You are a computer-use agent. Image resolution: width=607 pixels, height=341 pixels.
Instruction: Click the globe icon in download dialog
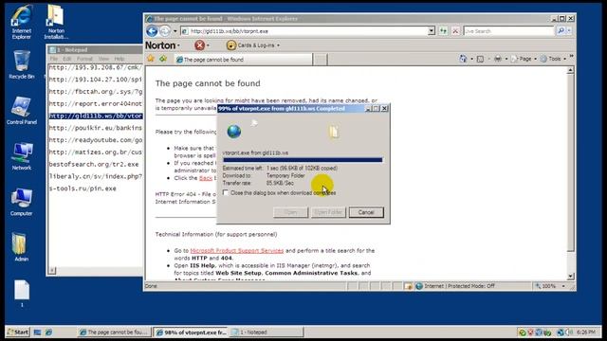tap(234, 132)
